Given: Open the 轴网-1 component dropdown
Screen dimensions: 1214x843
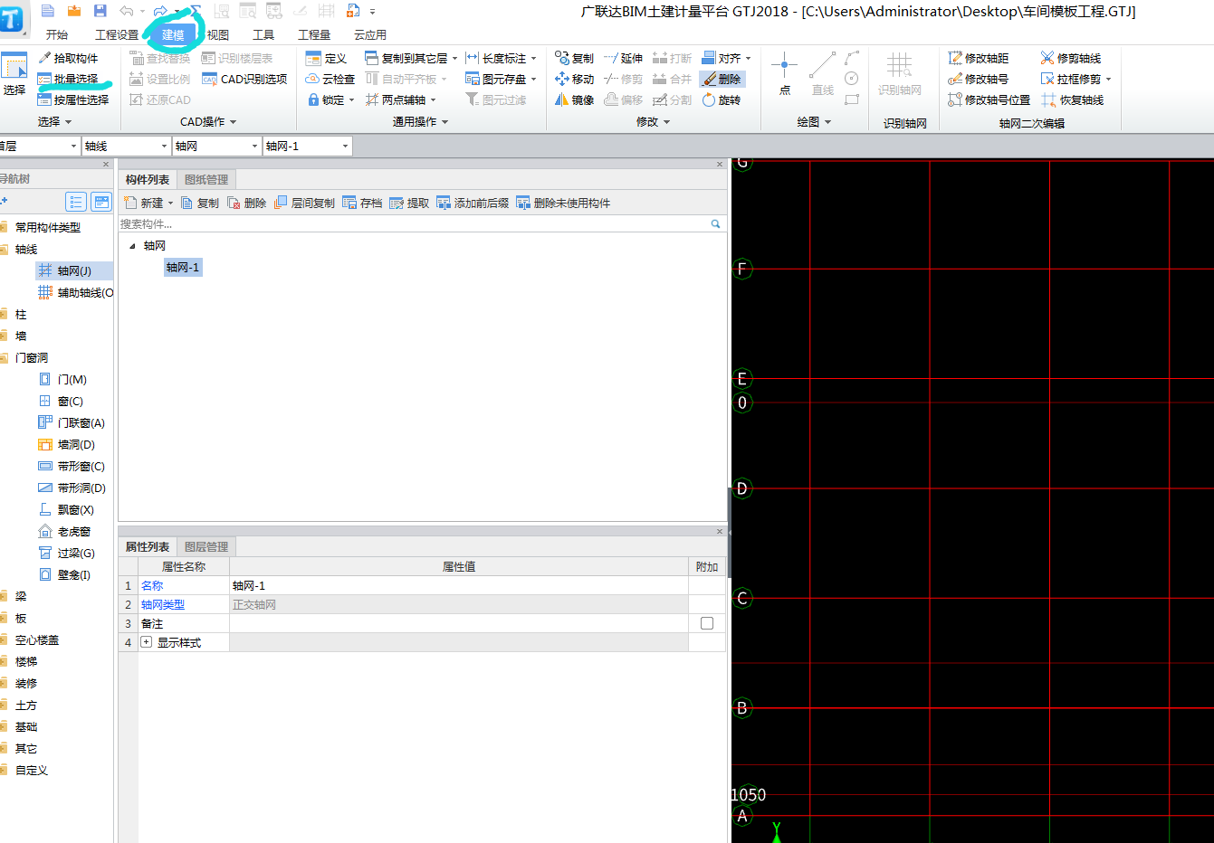Looking at the screenshot, I should 345,146.
